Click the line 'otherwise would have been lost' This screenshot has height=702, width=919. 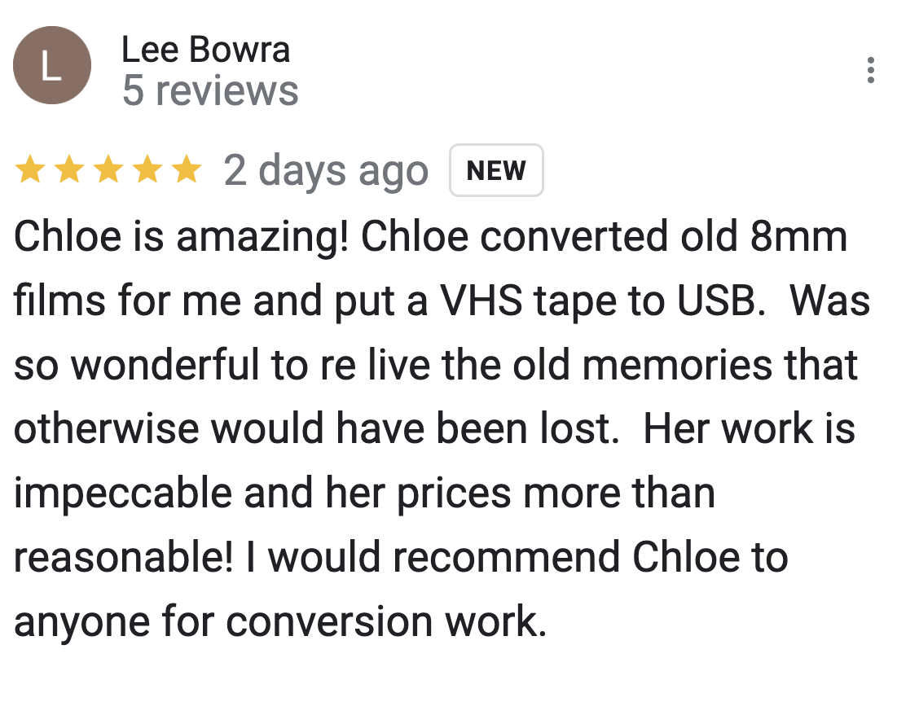[316, 428]
